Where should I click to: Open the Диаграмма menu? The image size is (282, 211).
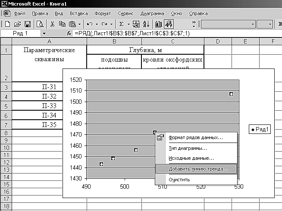152,13
